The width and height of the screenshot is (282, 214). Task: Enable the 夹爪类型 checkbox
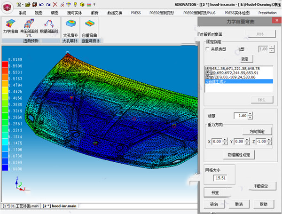coord(208,49)
